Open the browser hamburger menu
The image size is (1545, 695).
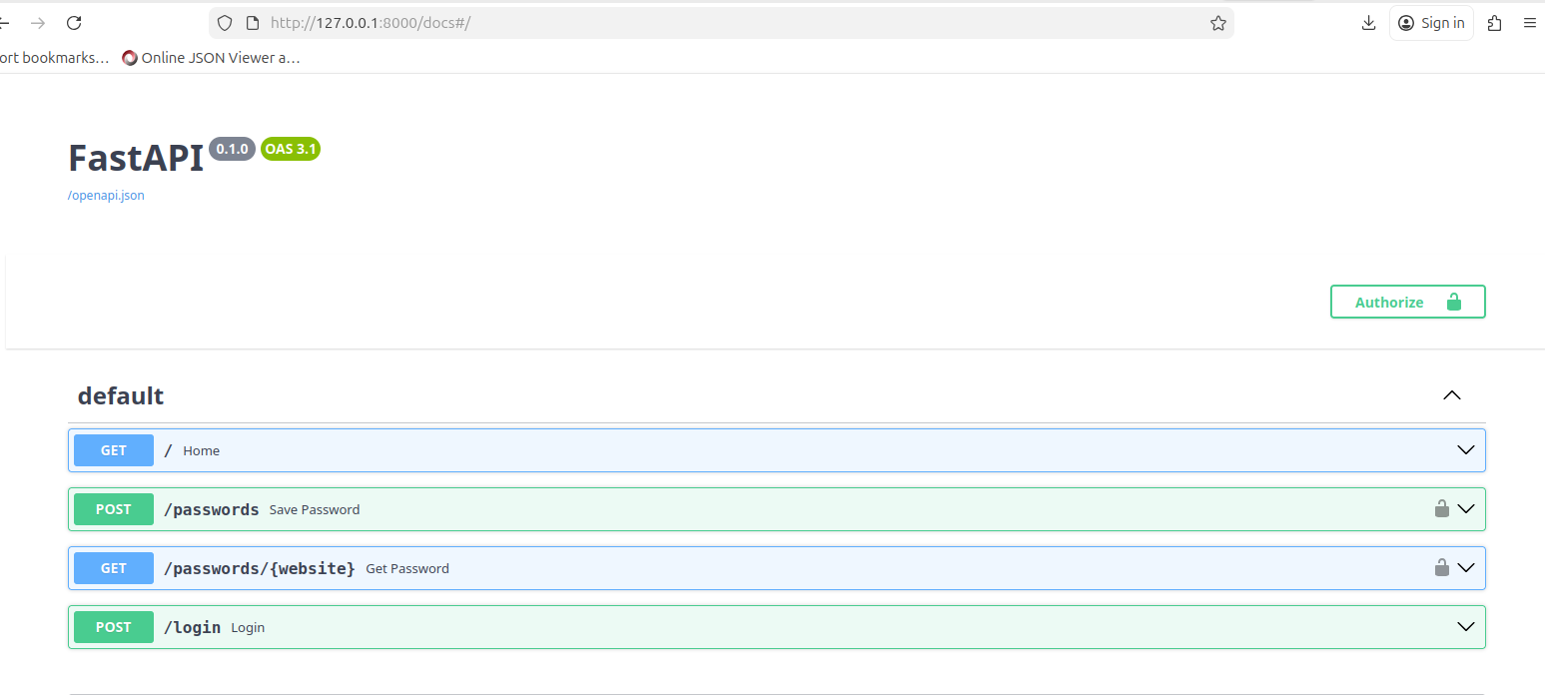[x=1529, y=23]
